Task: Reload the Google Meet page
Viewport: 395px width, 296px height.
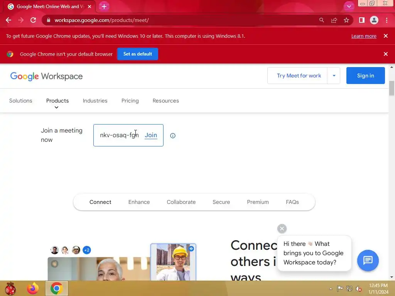Action: (x=33, y=20)
